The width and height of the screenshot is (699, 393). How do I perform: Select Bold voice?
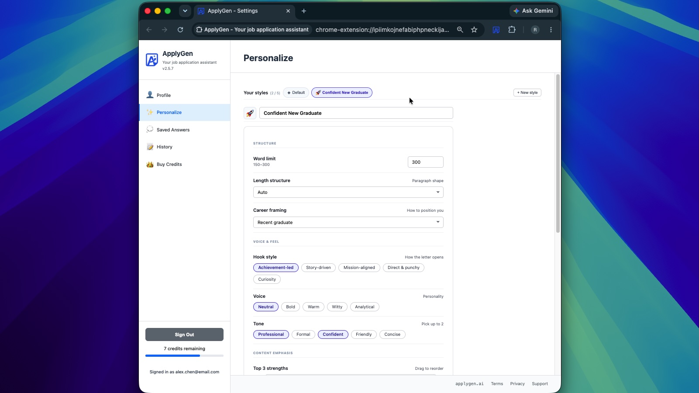291,307
